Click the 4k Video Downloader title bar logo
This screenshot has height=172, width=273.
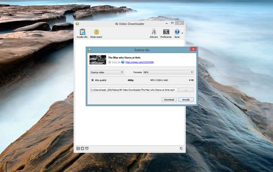tap(77, 24)
